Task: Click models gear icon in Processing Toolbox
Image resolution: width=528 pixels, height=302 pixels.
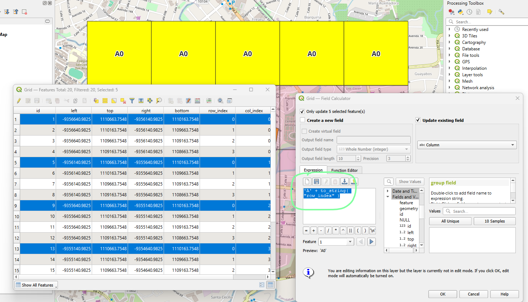Action: click(x=451, y=12)
